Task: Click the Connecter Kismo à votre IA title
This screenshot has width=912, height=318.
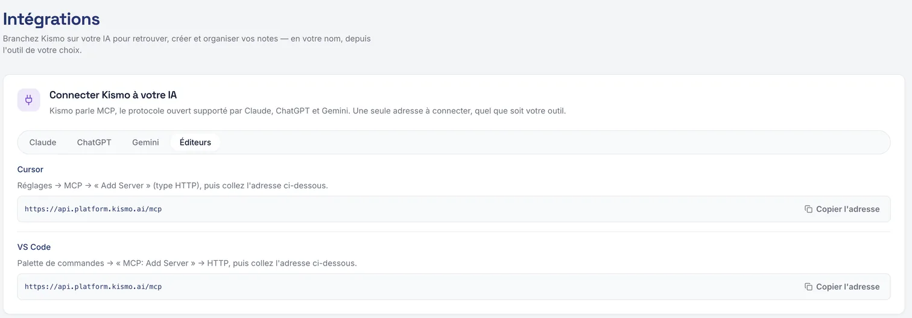Action: click(113, 95)
